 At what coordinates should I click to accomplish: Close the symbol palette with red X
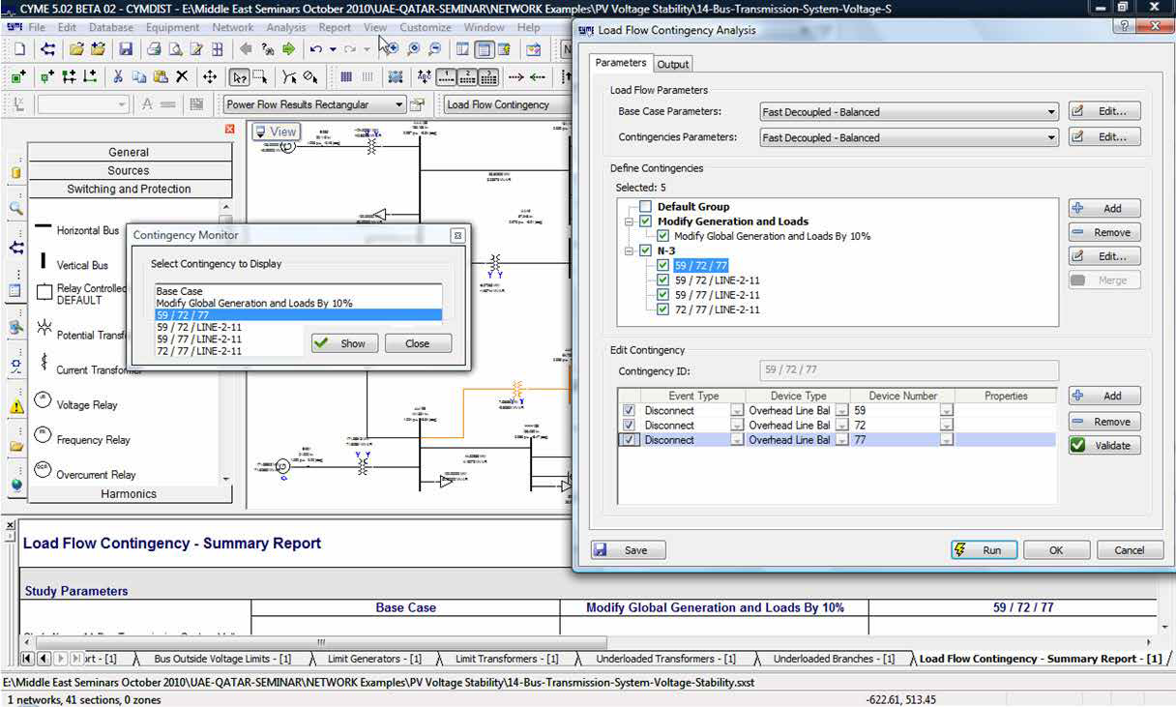pyautogui.click(x=229, y=129)
